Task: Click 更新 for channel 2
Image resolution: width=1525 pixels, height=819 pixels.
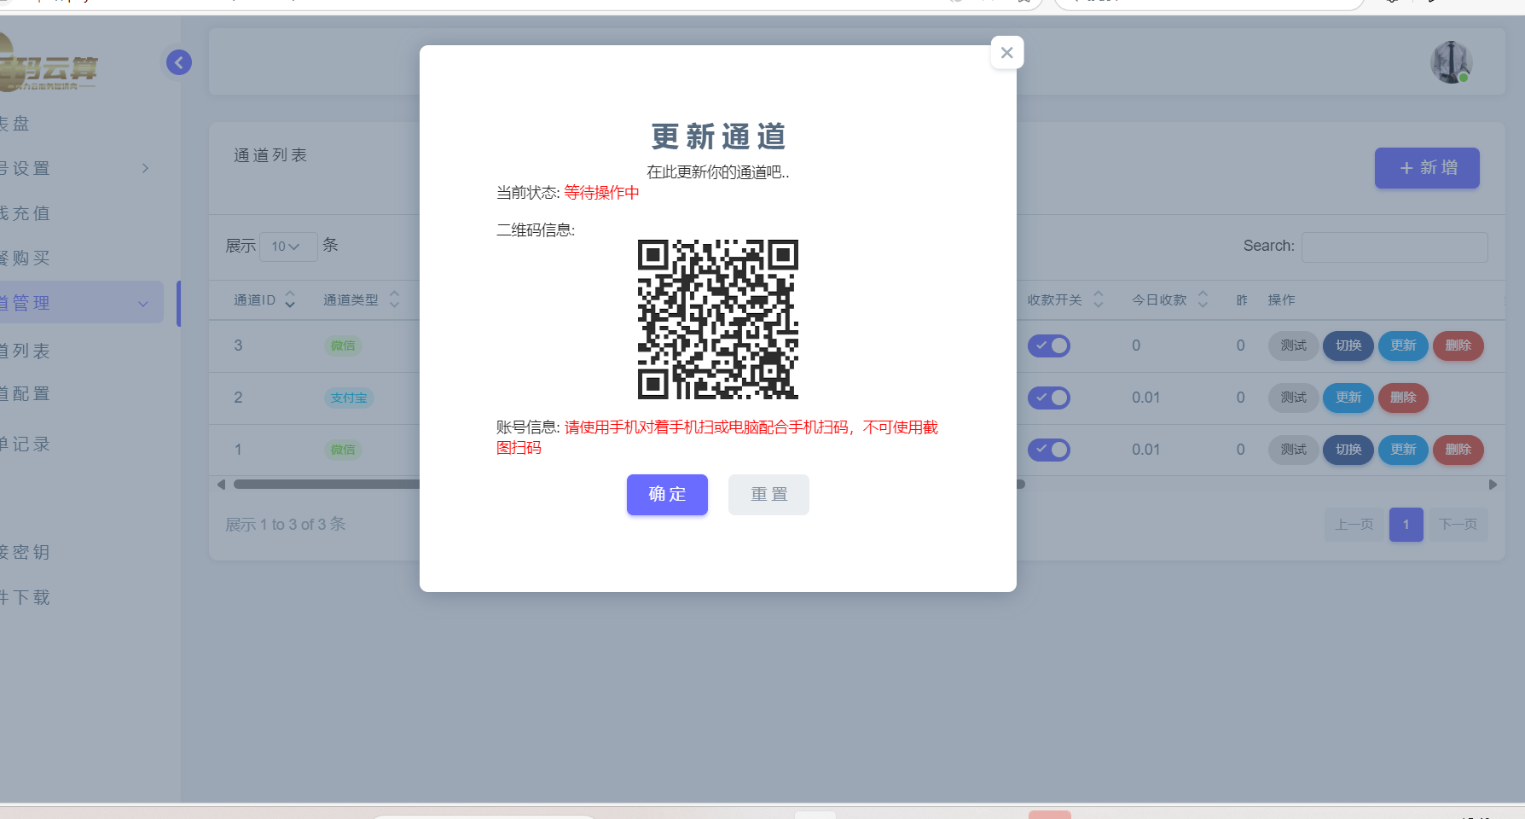Action: 1348,398
